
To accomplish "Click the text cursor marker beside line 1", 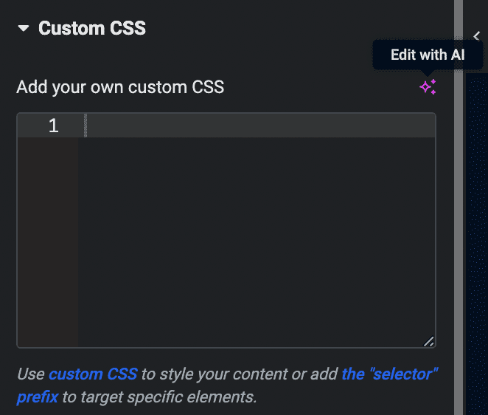I will pos(86,126).
